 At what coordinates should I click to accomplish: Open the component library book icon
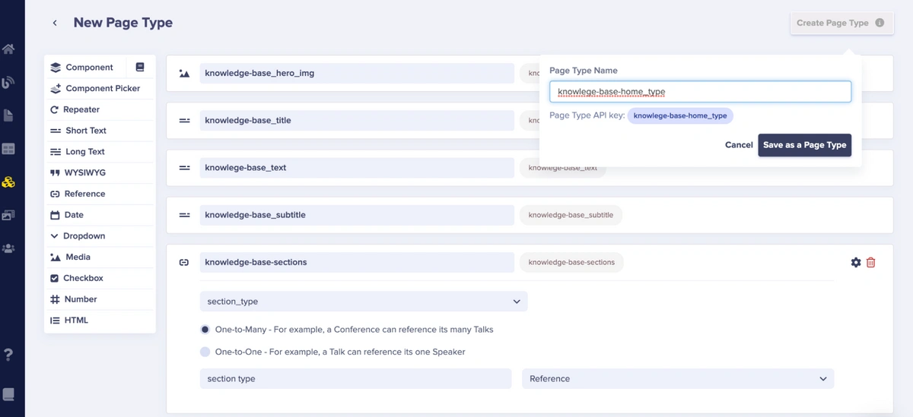140,68
